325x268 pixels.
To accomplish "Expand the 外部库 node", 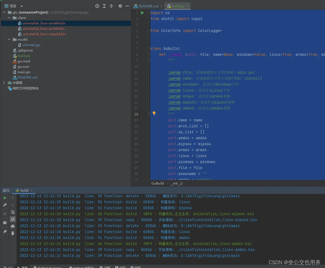I will pos(4,83).
